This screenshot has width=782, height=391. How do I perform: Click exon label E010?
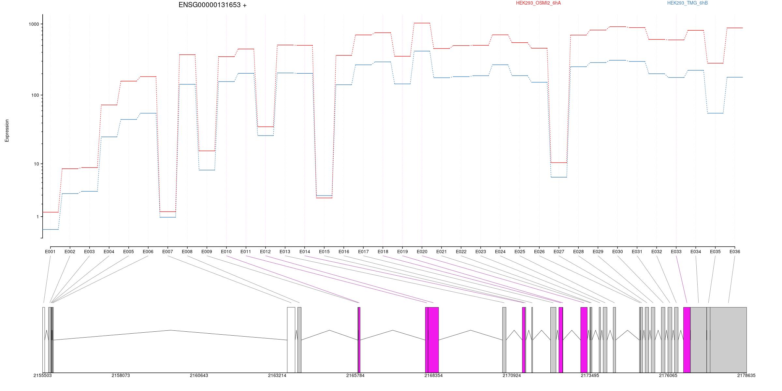point(226,252)
